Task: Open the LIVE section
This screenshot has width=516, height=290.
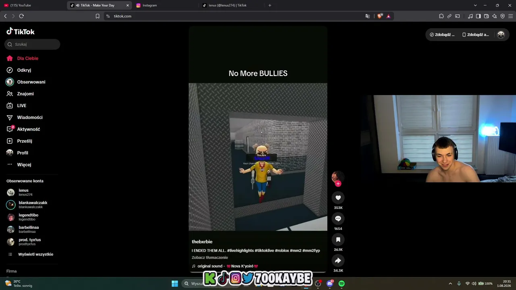Action: pos(17,106)
